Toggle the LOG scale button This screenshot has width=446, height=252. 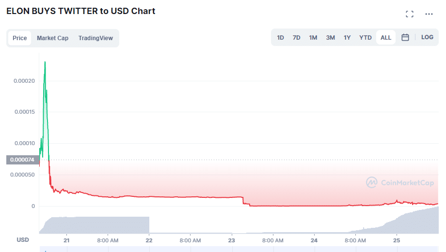click(x=427, y=37)
